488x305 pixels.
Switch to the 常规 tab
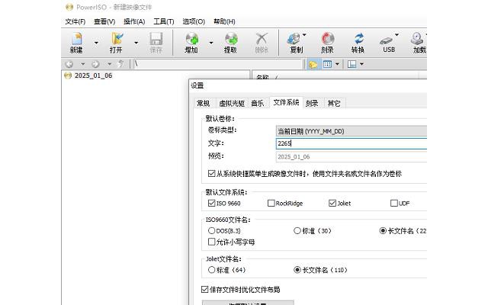pyautogui.click(x=204, y=104)
